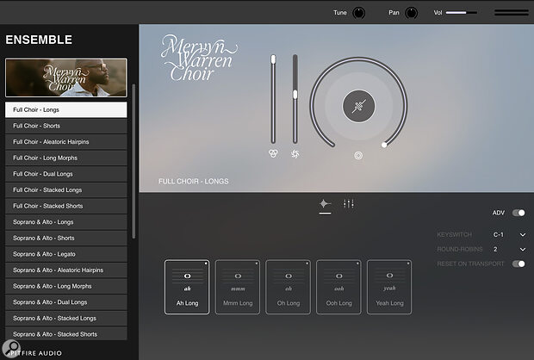
Task: Select Soprano & Alto - Longs
Action: (66, 221)
